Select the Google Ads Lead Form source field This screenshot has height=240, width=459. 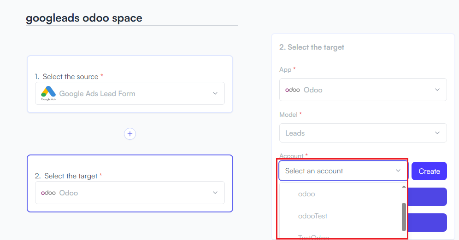(x=129, y=93)
